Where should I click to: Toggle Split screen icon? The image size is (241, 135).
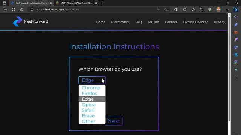(x=185, y=9)
